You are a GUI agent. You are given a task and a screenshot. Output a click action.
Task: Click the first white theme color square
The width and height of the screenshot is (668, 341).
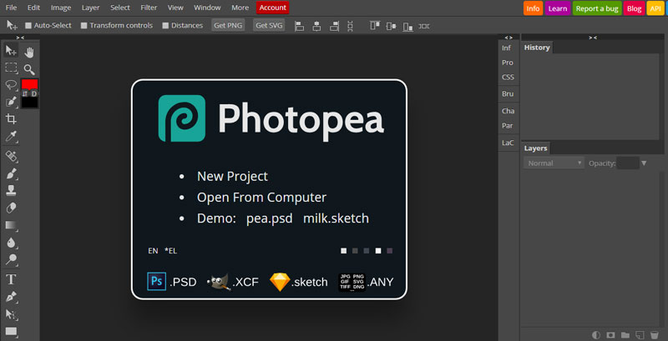[x=343, y=251]
